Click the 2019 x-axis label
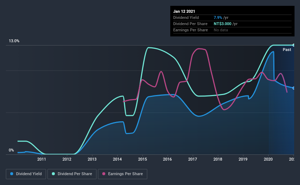 click(243, 159)
